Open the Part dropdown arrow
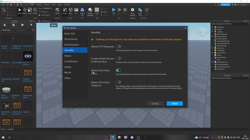The width and height of the screenshot is (250, 140). pos(70,16)
